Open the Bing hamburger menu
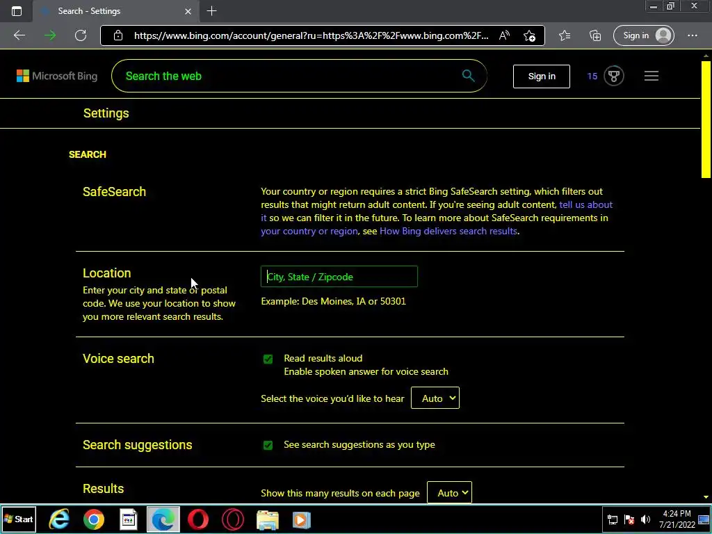 [651, 76]
